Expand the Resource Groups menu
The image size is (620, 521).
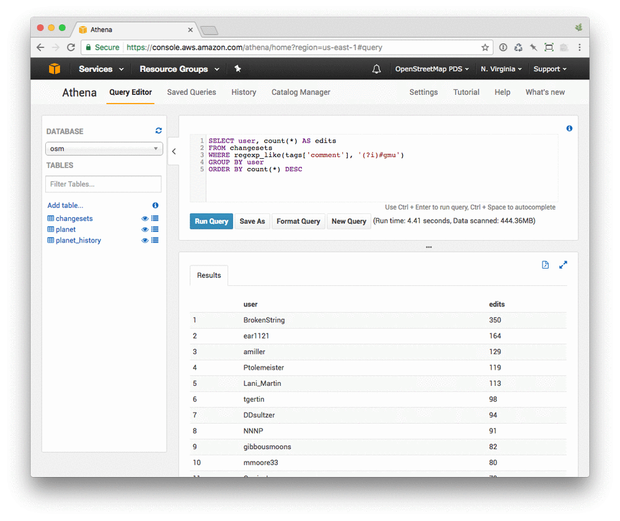point(180,69)
